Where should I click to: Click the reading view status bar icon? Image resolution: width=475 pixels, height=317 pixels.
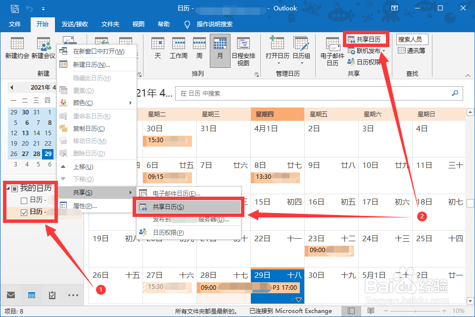click(x=371, y=311)
